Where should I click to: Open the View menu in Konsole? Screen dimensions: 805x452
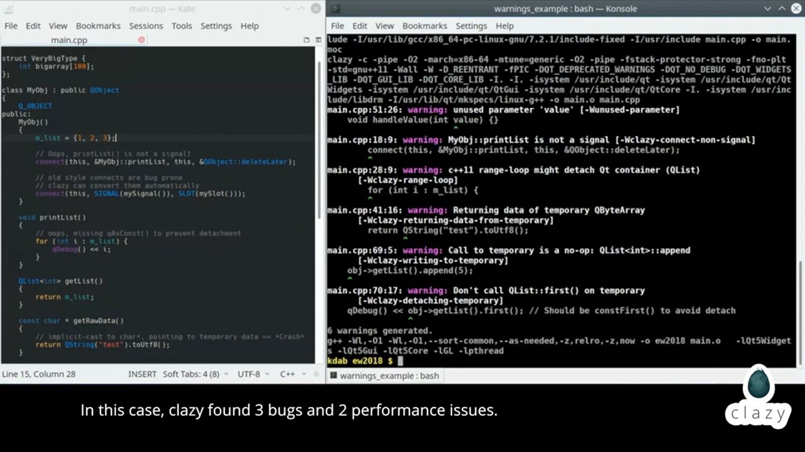point(384,26)
